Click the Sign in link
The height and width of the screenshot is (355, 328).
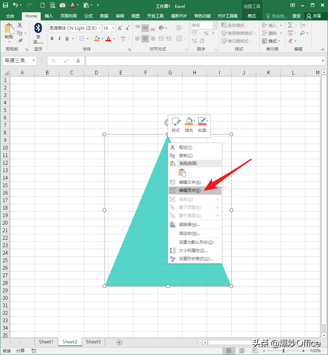296,16
